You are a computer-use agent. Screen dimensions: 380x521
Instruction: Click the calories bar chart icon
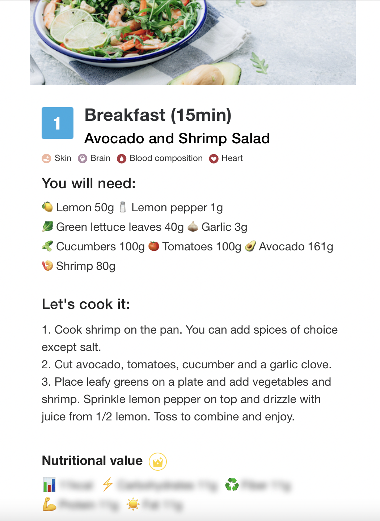click(x=49, y=485)
